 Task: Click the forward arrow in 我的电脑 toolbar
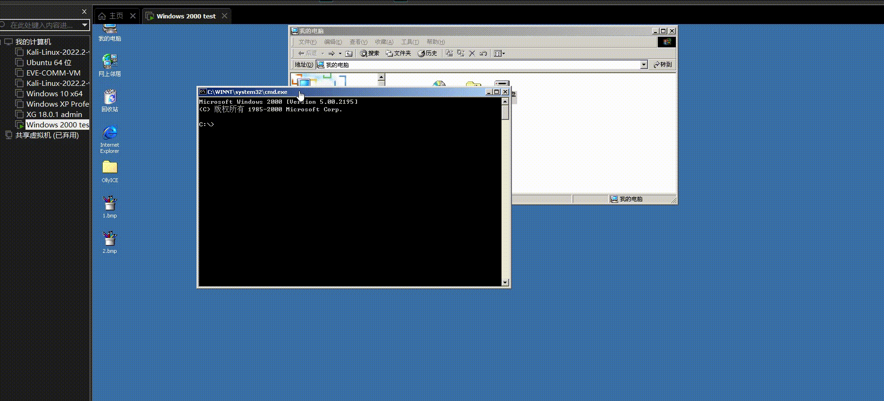331,53
